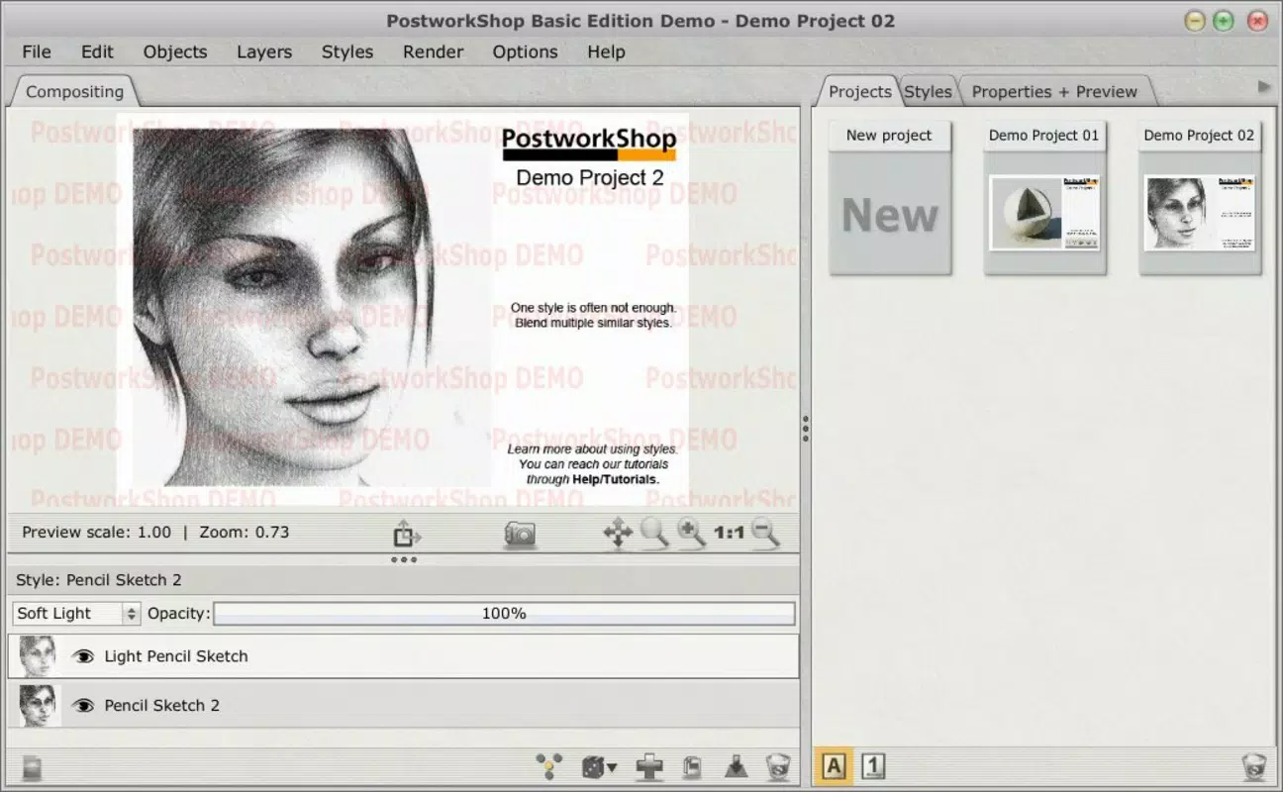Expand the panel tabs overflow arrow
This screenshot has height=792, width=1283.
[1264, 87]
